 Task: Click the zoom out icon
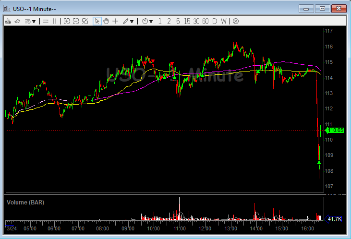(76, 21)
